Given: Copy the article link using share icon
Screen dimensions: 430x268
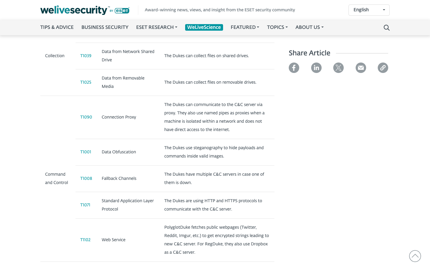Looking at the screenshot, I should (x=383, y=68).
